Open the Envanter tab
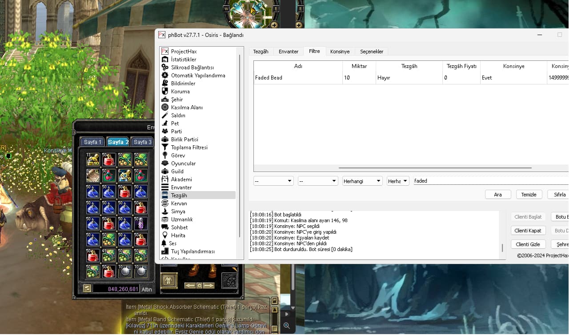 [x=289, y=52]
